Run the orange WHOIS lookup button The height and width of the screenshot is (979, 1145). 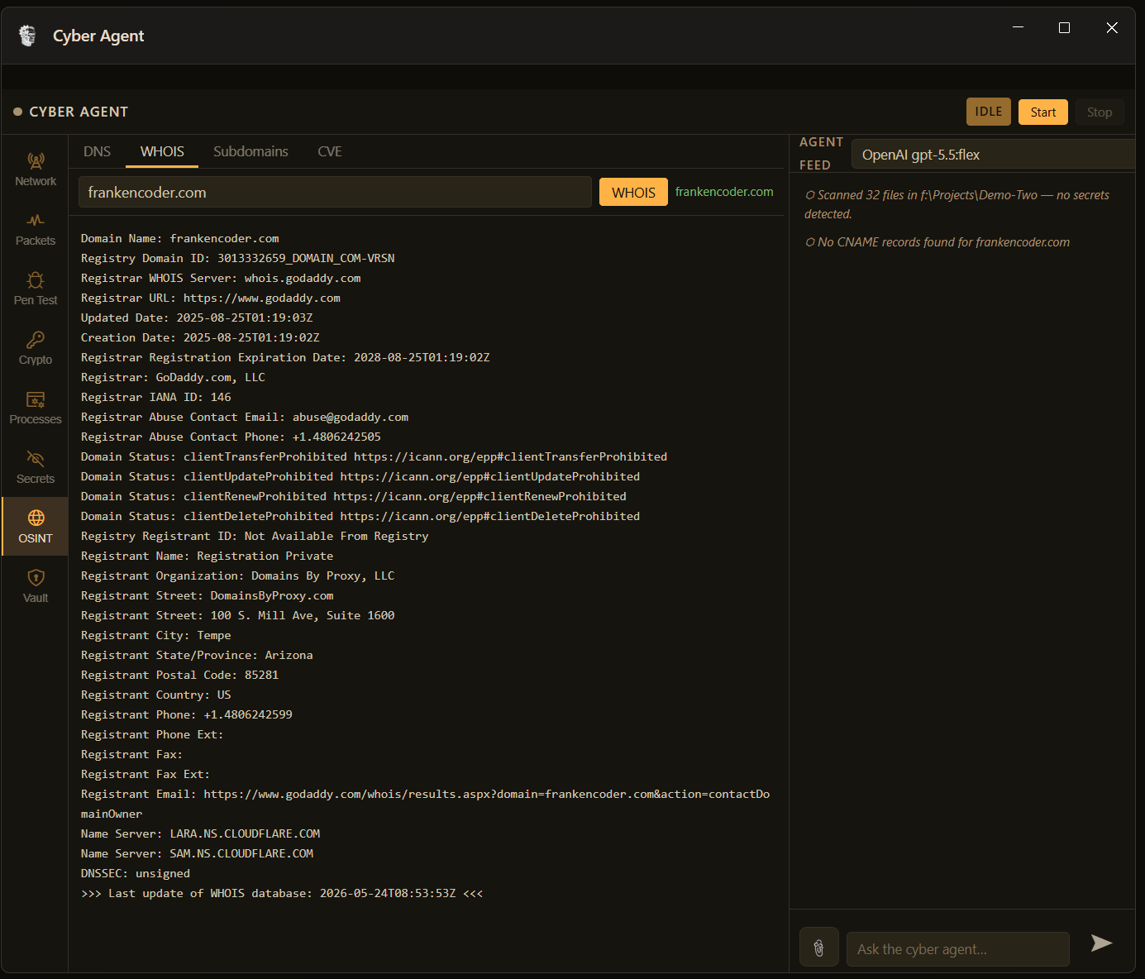(633, 192)
